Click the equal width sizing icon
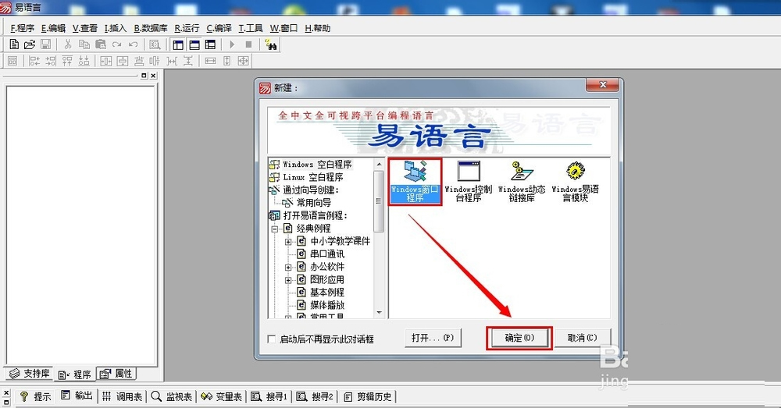Screen dimensions: 781x408 click(211, 61)
